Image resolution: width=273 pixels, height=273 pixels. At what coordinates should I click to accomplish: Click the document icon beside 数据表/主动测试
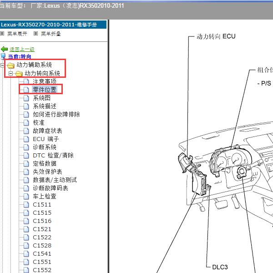click(x=26, y=180)
